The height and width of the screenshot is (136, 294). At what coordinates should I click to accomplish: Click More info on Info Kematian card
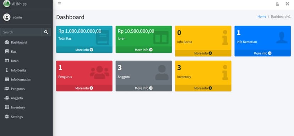tap(262, 53)
